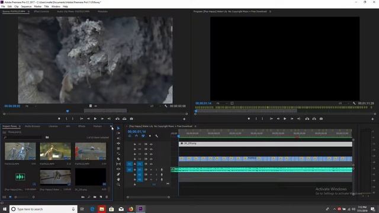Select the Selection tool in tools panel

click(x=118, y=128)
